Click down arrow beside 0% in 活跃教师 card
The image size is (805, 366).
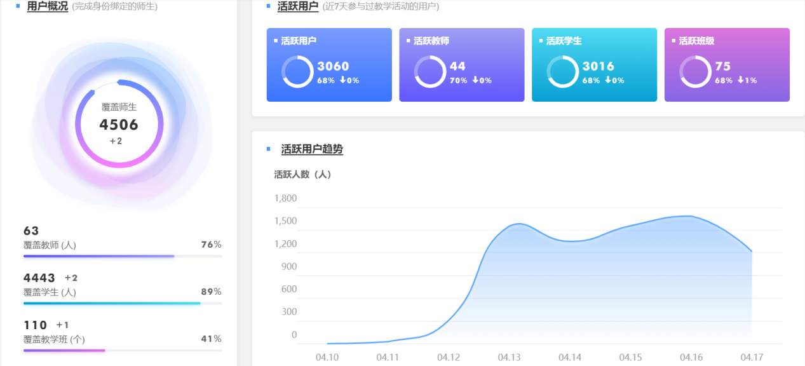475,81
